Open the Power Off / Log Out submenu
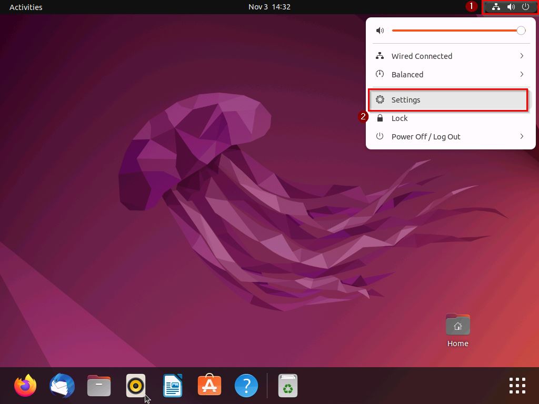Viewport: 539px width, 404px height. [x=450, y=136]
